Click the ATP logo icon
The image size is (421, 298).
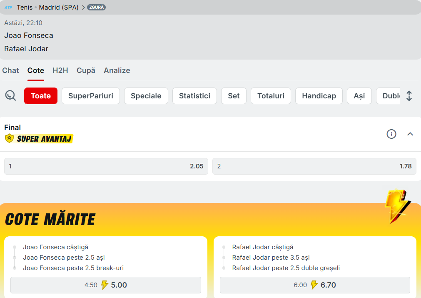pos(8,8)
